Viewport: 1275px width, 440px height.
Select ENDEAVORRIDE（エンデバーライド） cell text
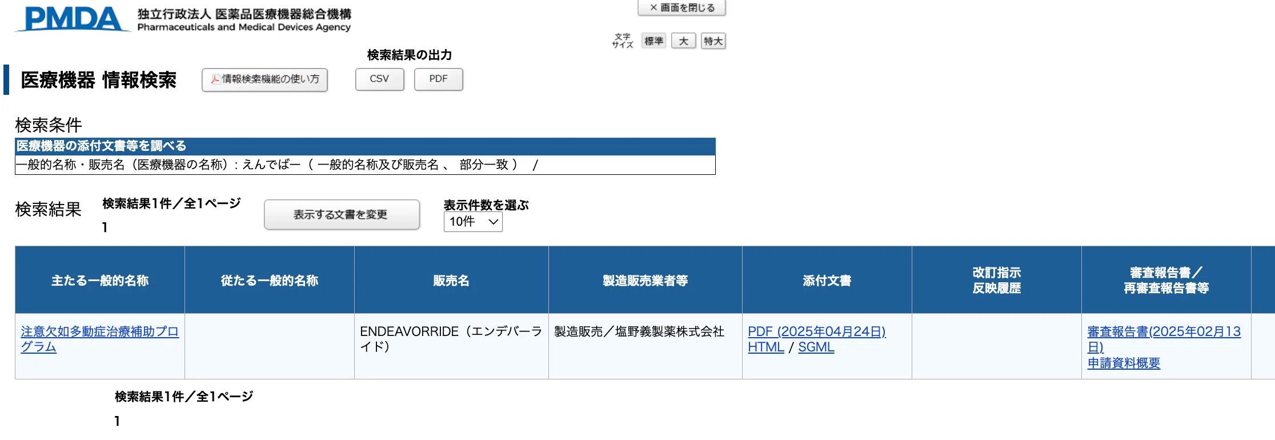(x=451, y=339)
